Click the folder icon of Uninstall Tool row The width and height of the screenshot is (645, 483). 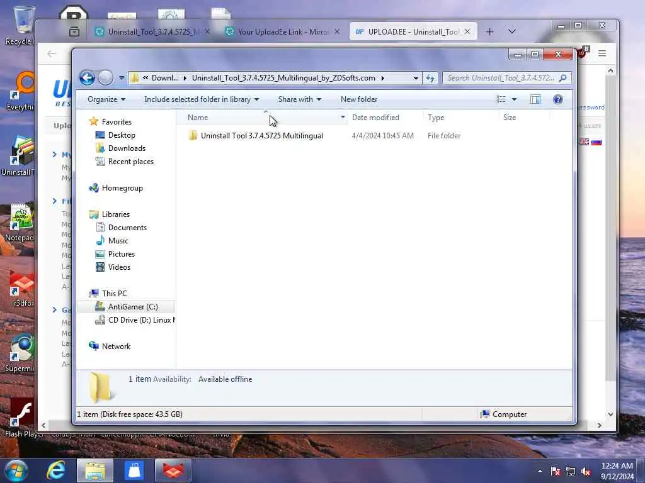[x=193, y=136]
